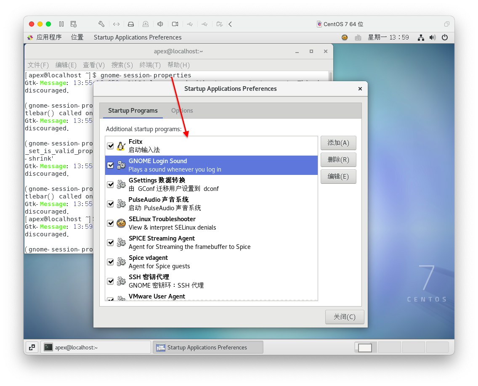Open the 位置 menu in the top panel
The width and height of the screenshot is (478, 386).
coord(77,37)
